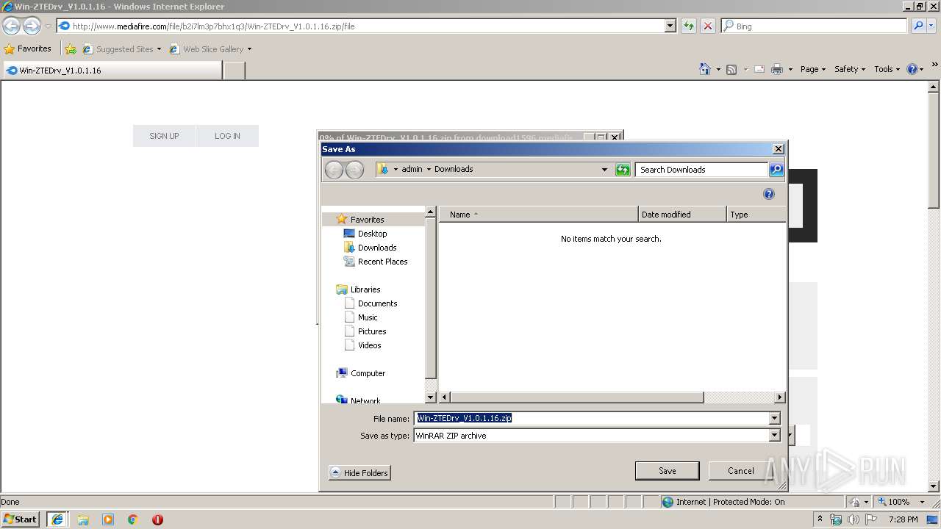Click the Start button
Image resolution: width=941 pixels, height=529 pixels.
21,519
